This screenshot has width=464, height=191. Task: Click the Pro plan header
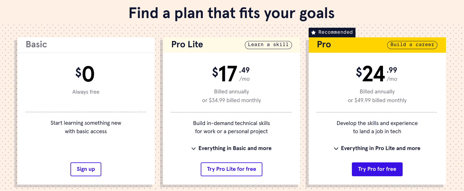click(323, 44)
